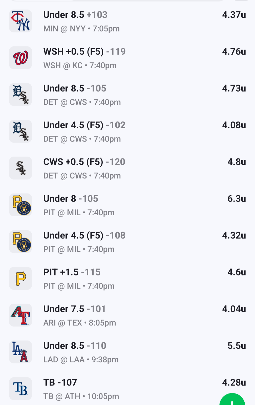Tap the White Sox logo icon

(20, 168)
